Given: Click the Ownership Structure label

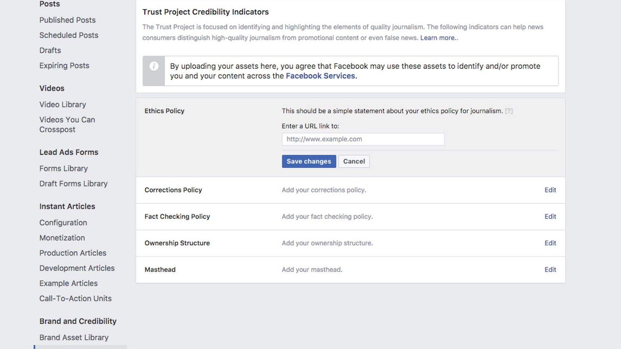Looking at the screenshot, I should pos(177,243).
